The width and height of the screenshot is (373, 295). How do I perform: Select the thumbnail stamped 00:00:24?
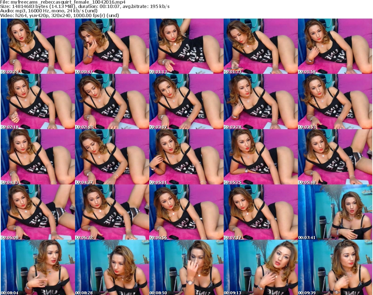[38, 46]
